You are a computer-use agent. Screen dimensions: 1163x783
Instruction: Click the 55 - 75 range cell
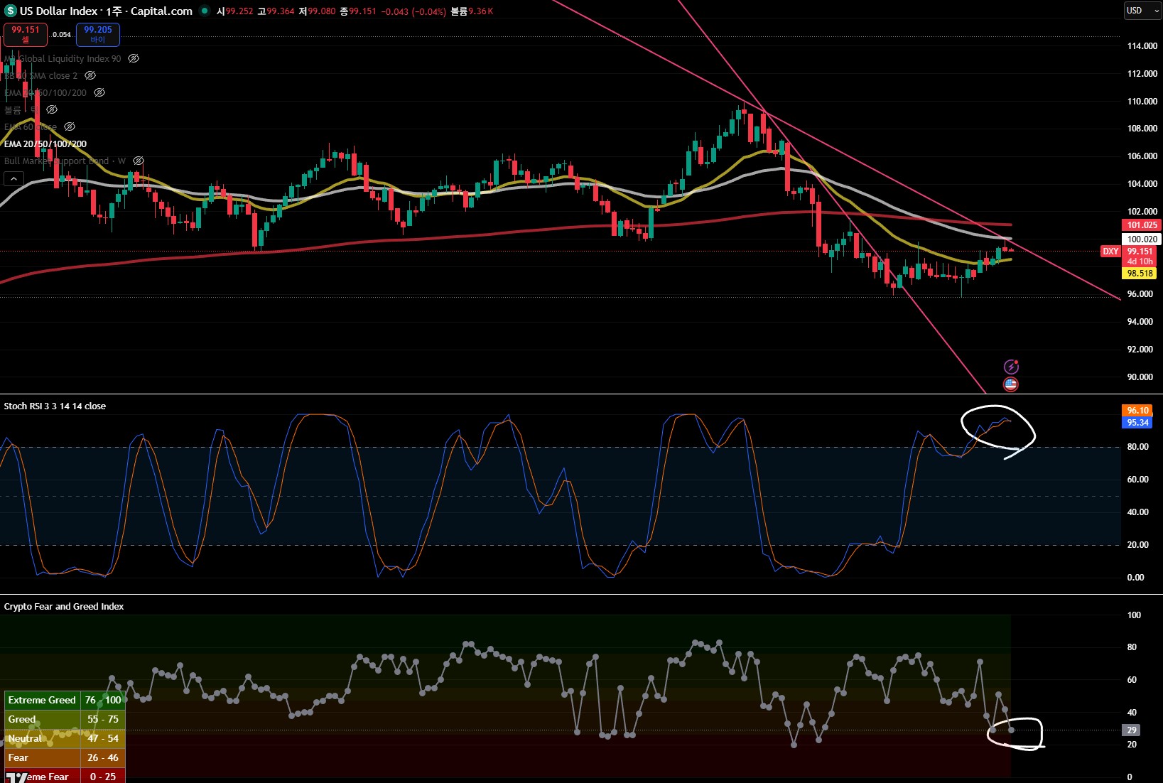[103, 719]
